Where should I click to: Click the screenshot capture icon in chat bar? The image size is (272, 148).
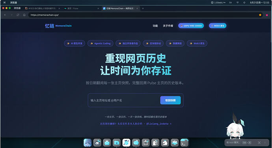[259, 142]
